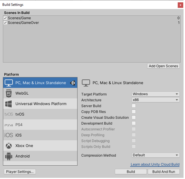Choose the Xbox One logo icon
185x179 pixels.
pos(9,146)
